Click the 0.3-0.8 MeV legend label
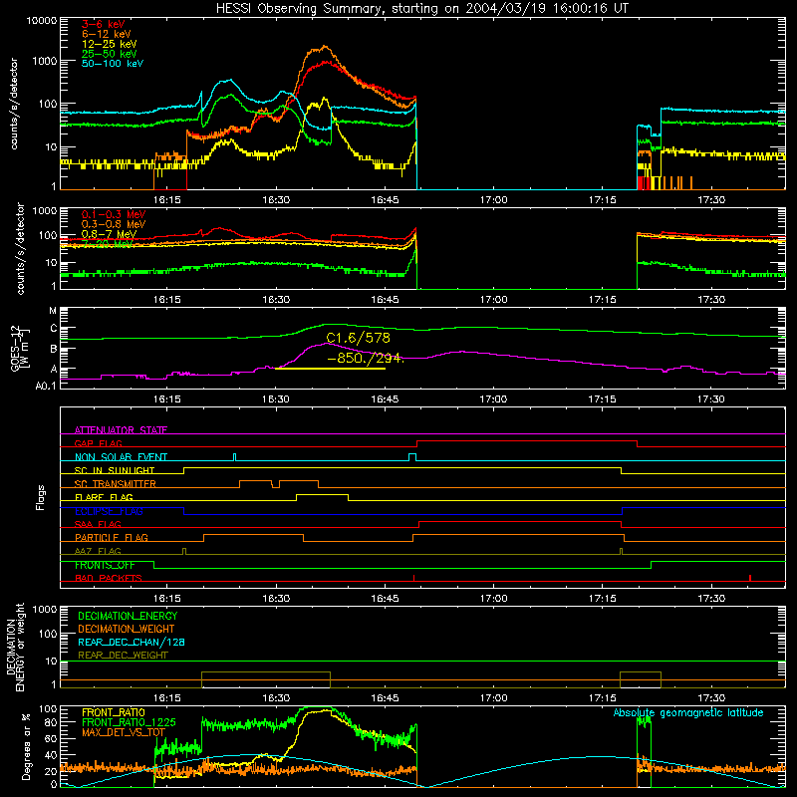The width and height of the screenshot is (797, 797). [x=114, y=224]
